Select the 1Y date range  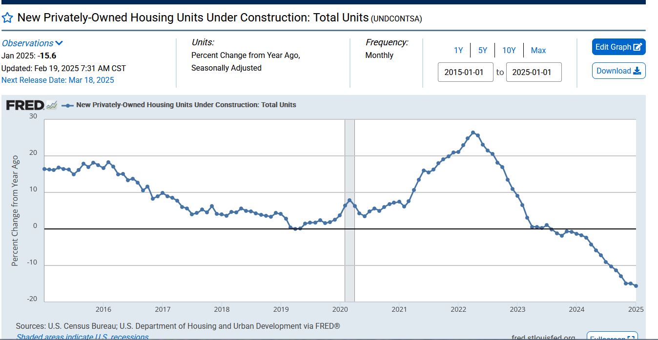[458, 50]
